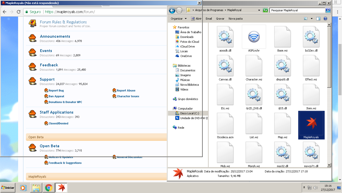Expand the view options dropdown arrow
This screenshot has width=342, height=193.
tap(312, 19)
